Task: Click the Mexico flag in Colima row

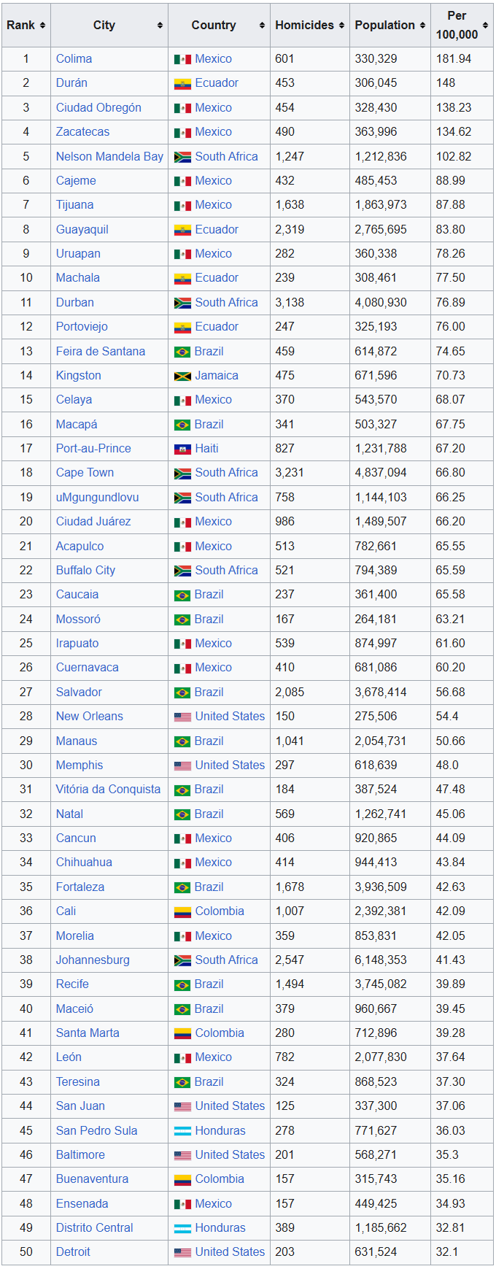Action: coord(182,59)
